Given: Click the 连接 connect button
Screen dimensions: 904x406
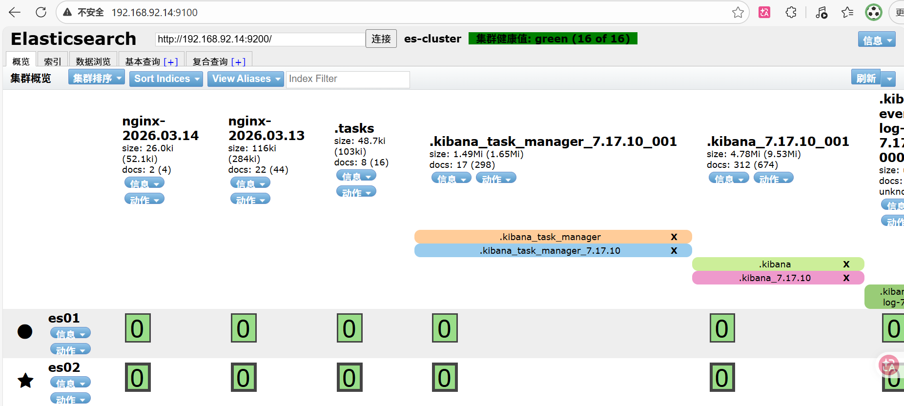Looking at the screenshot, I should [x=381, y=39].
